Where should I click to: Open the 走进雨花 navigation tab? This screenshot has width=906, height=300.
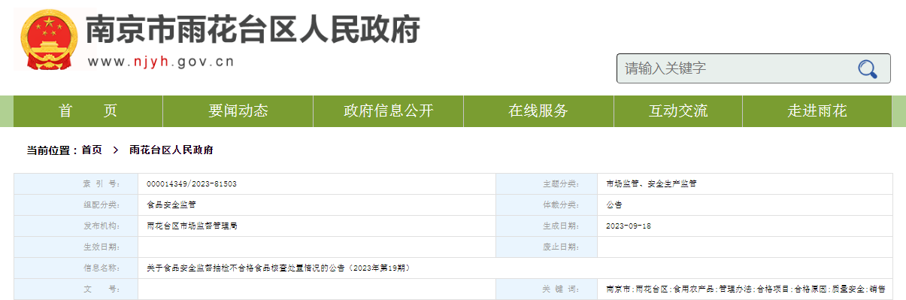817,111
